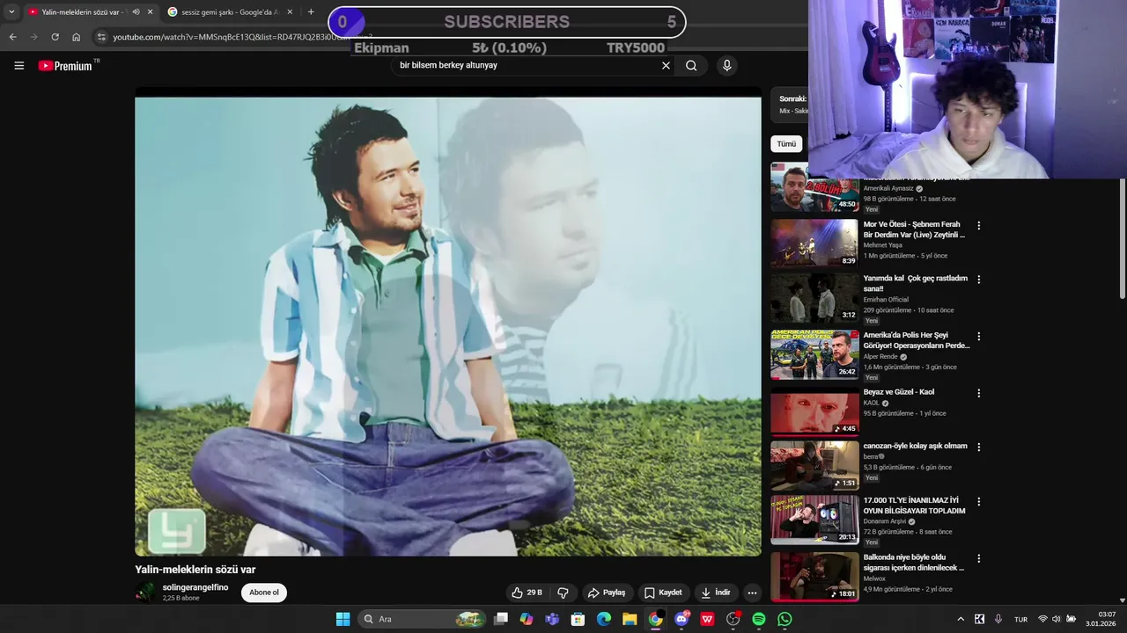Open options for the Mor Ve Ötesi video
The height and width of the screenshot is (633, 1127).
click(978, 226)
